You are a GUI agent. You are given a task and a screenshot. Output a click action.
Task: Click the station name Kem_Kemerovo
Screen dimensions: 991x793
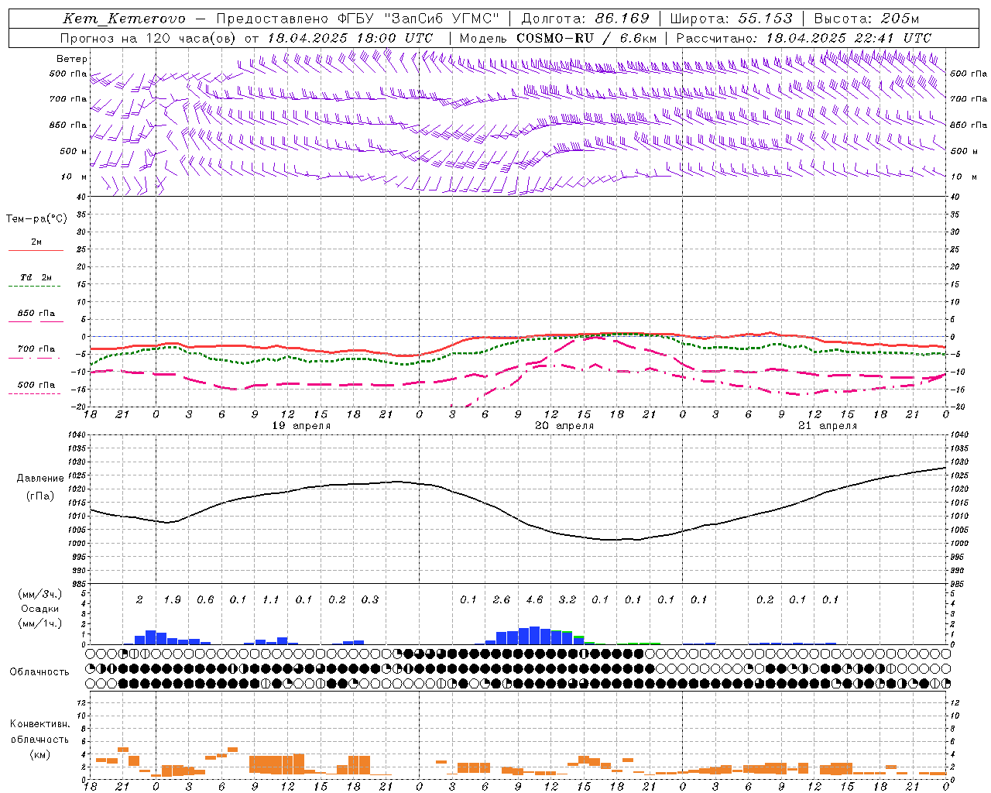(124, 19)
